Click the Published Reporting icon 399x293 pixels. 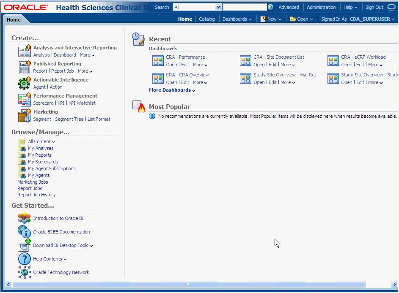click(x=25, y=67)
